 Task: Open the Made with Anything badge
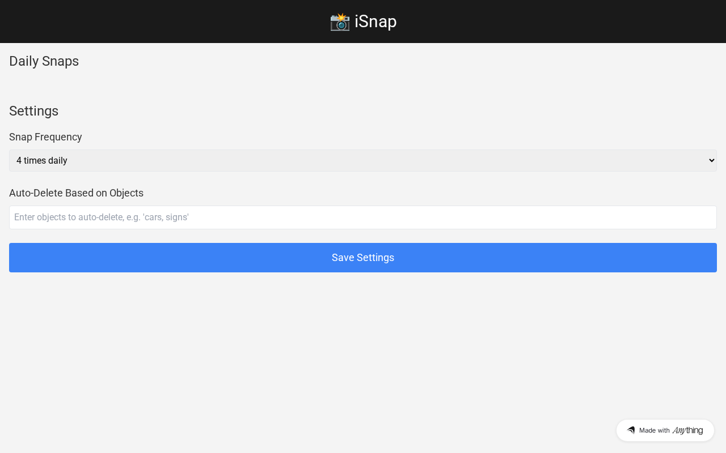point(665,430)
